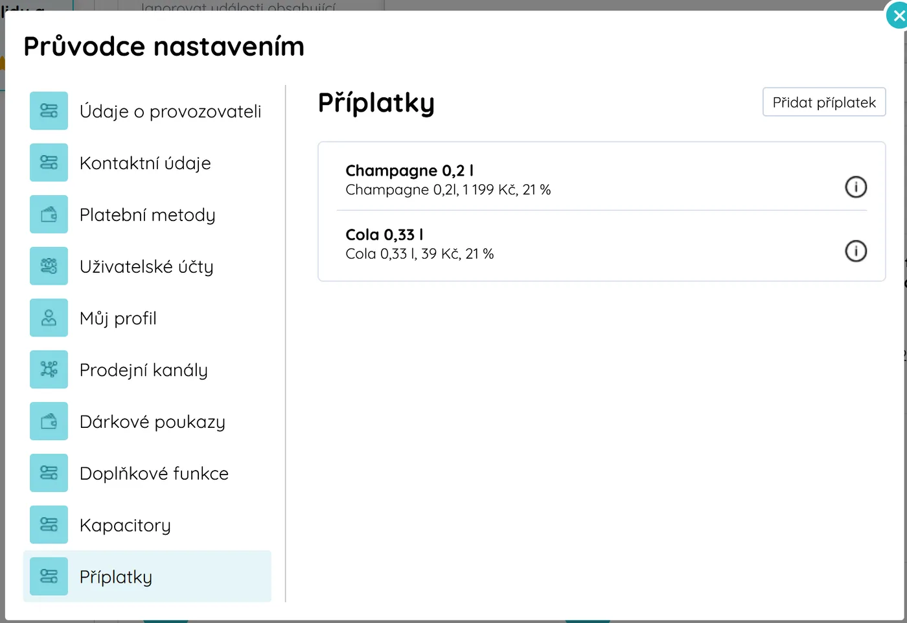Select Platební metody in sidebar
Viewport: 907px width, 623px height.
click(147, 215)
